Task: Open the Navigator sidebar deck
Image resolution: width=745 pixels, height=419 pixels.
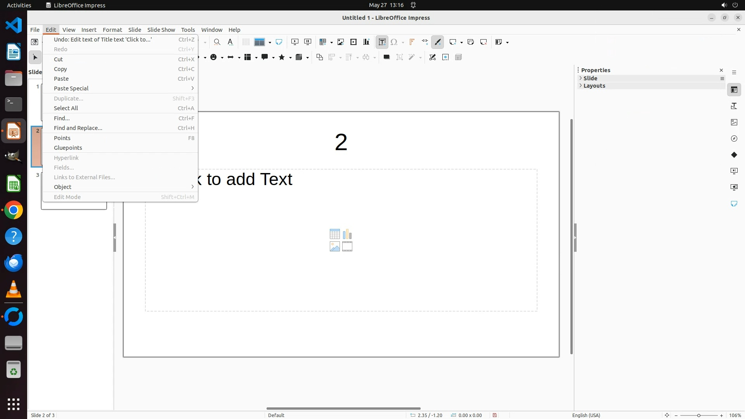Action: click(734, 139)
